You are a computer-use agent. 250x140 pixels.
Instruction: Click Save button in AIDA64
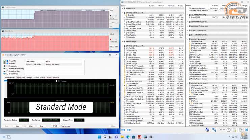point(42,126)
